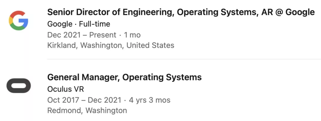Click the 'Full-time' employment type label
Image resolution: width=321 pixels, height=121 pixels.
pos(95,24)
